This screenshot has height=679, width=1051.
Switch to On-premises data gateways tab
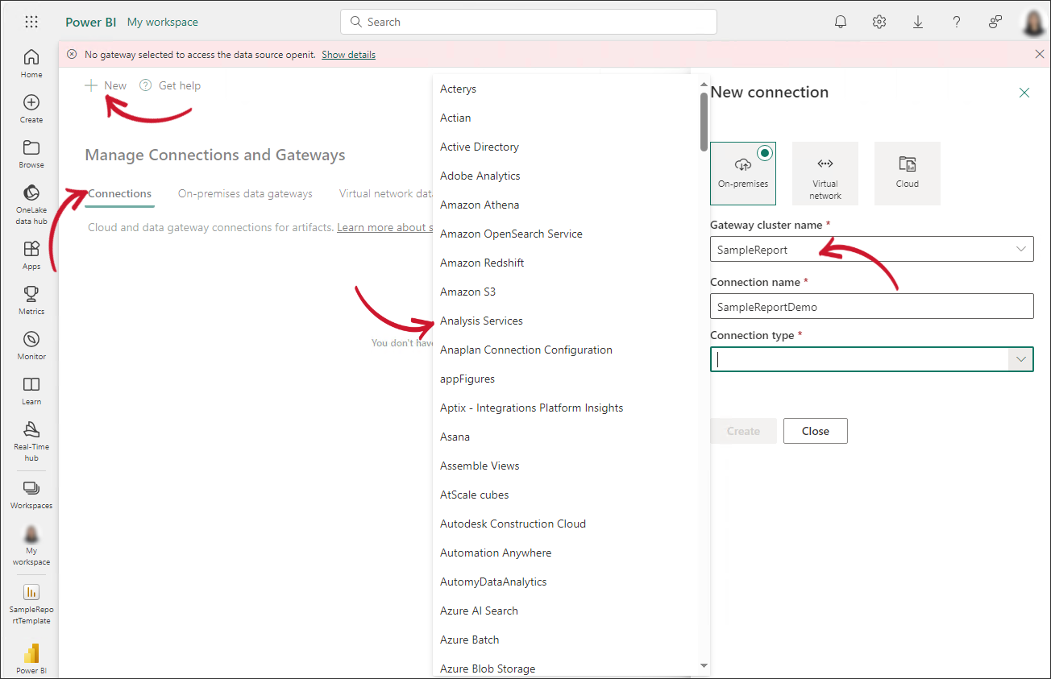click(x=245, y=193)
